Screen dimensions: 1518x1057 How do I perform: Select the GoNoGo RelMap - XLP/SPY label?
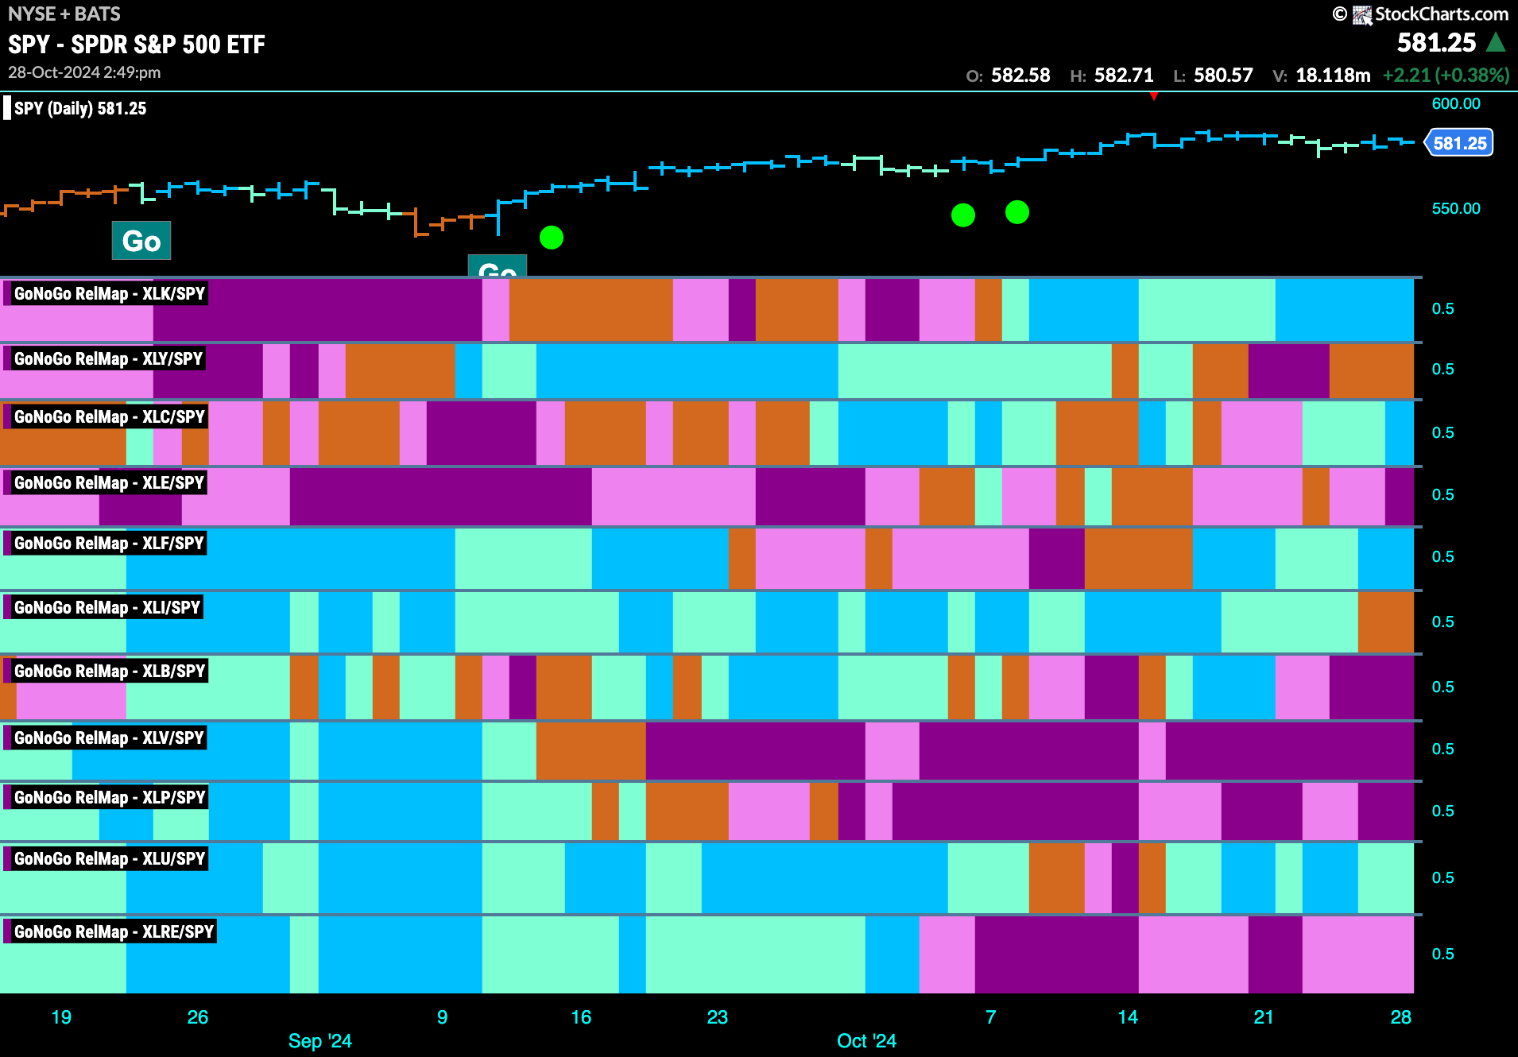point(110,797)
